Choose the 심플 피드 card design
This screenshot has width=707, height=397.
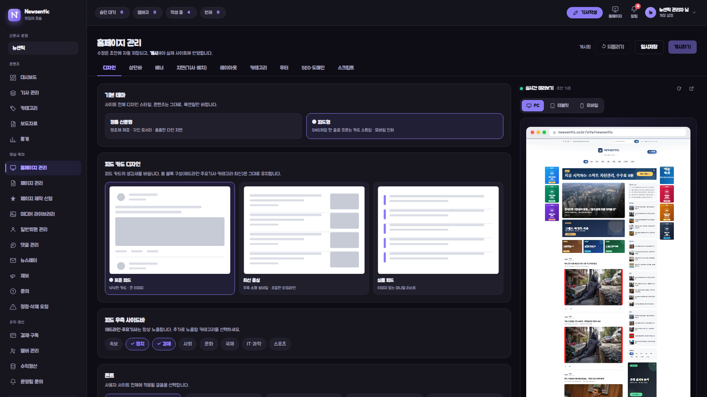pyautogui.click(x=438, y=239)
